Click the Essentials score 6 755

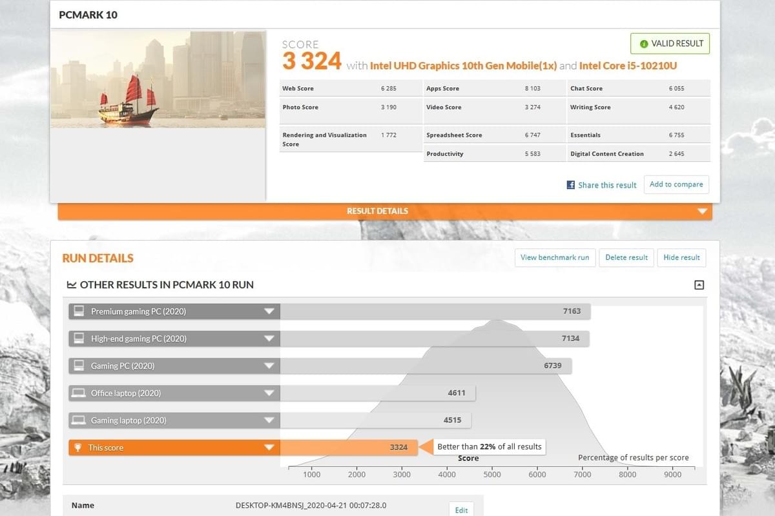tap(676, 135)
